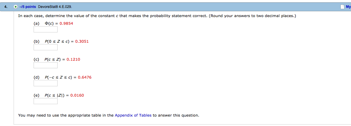Viewport: 351px width, 126px height.
Task: Select the part (d) answer field
Action: [46, 83]
